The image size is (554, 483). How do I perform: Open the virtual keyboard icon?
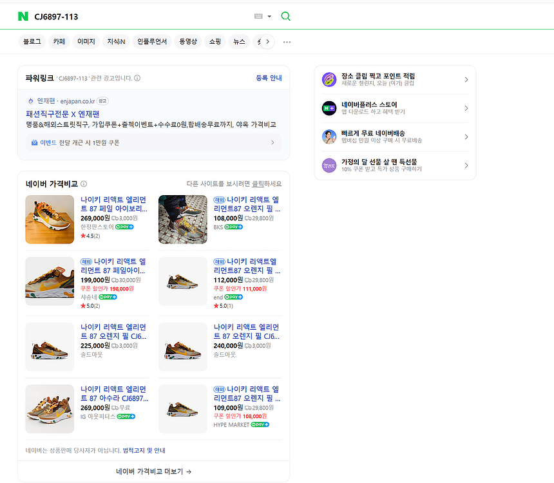point(258,16)
